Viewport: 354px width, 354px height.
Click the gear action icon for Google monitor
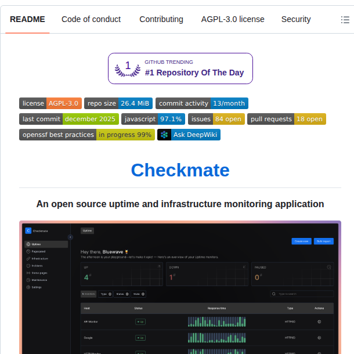[319, 337]
